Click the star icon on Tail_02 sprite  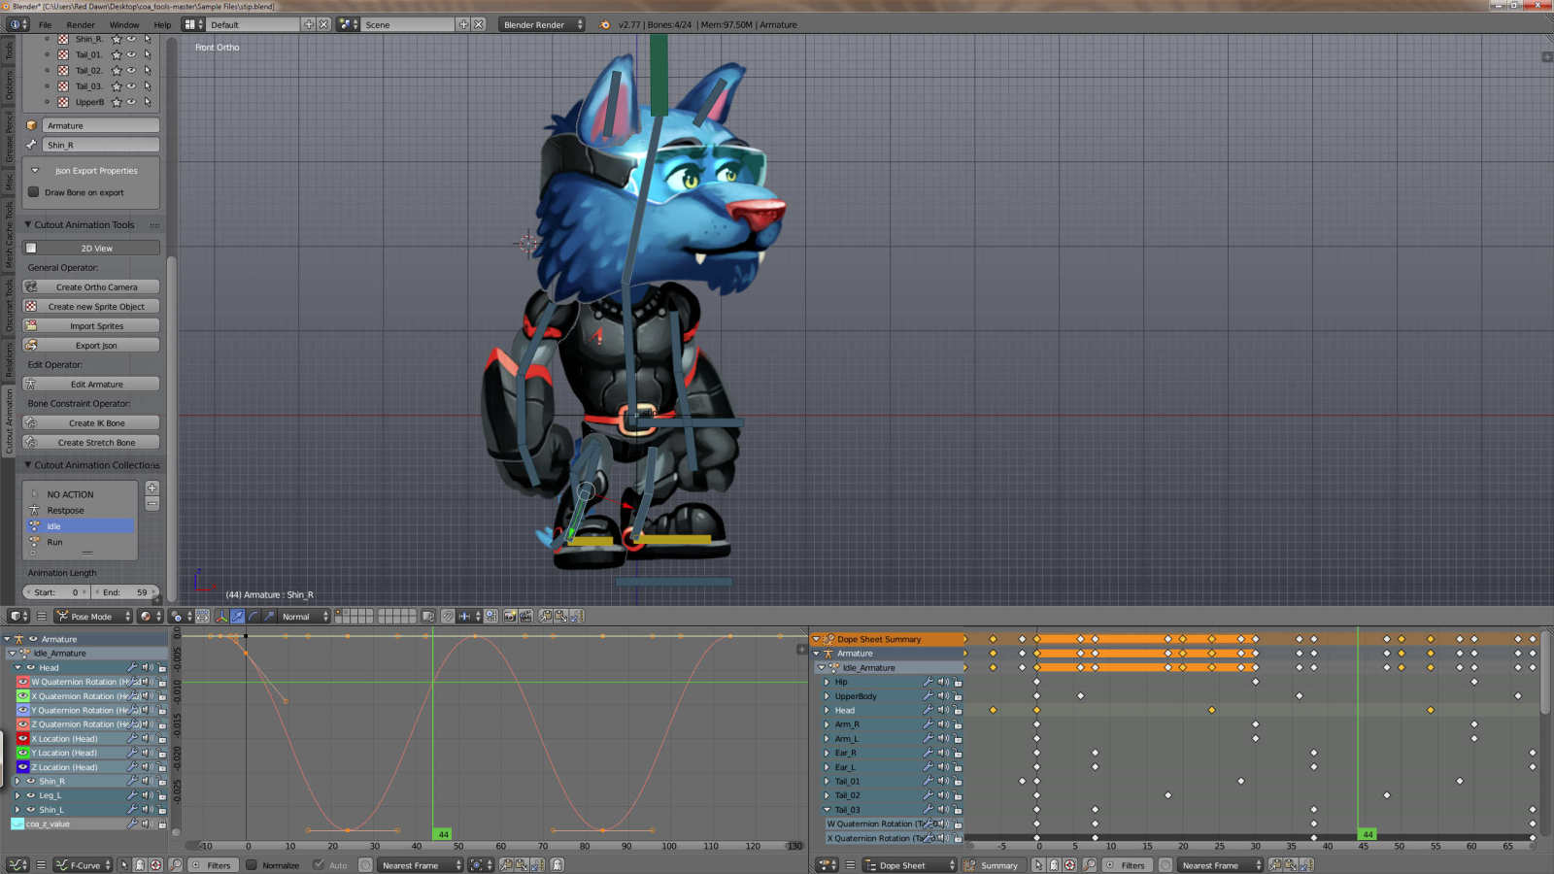117,70
